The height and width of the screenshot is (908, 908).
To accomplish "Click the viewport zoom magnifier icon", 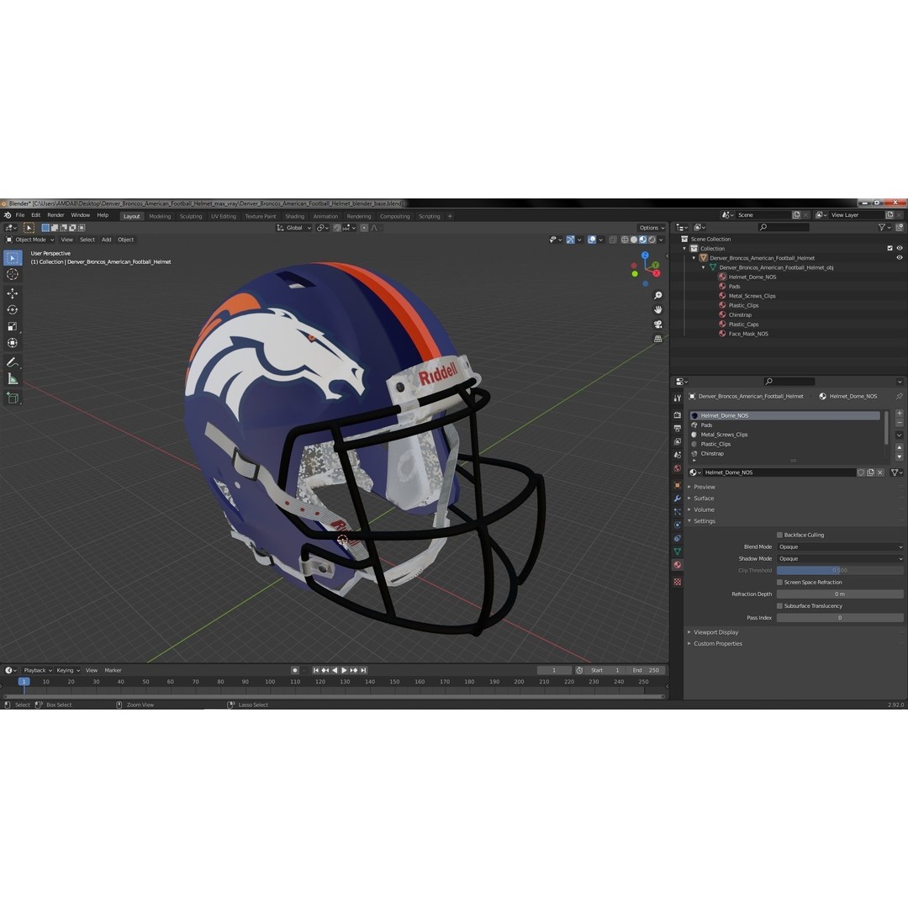I will point(657,295).
